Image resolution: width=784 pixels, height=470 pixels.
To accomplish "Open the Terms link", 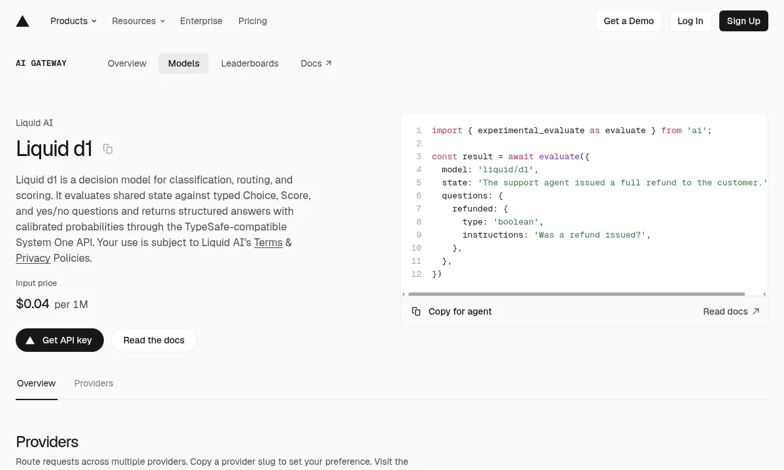I will (x=269, y=242).
